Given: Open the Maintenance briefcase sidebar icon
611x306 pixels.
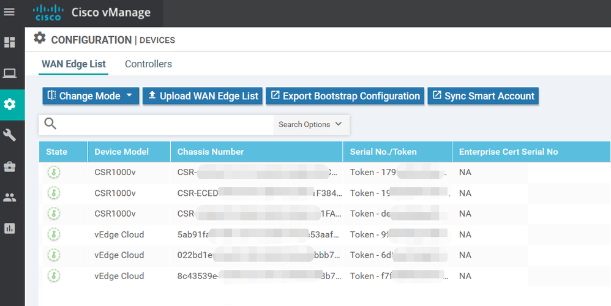Looking at the screenshot, I should [x=10, y=166].
